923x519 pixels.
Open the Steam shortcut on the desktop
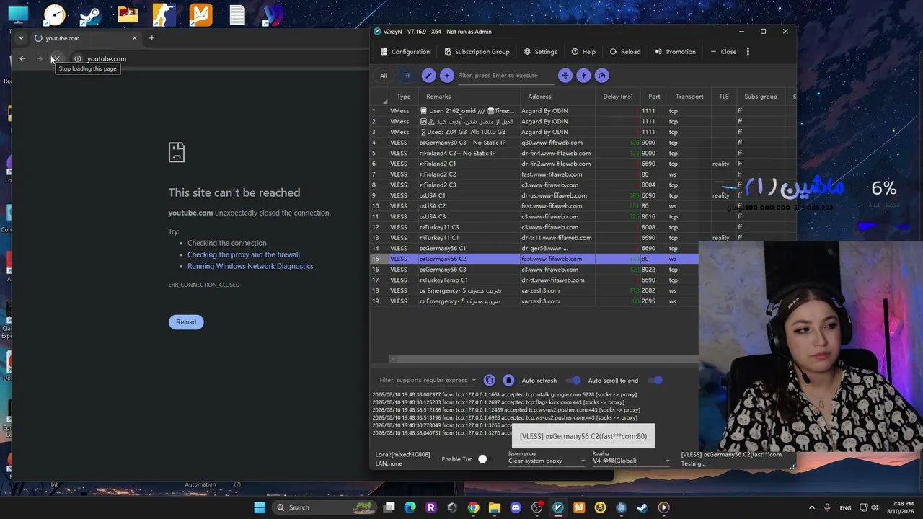[90, 14]
